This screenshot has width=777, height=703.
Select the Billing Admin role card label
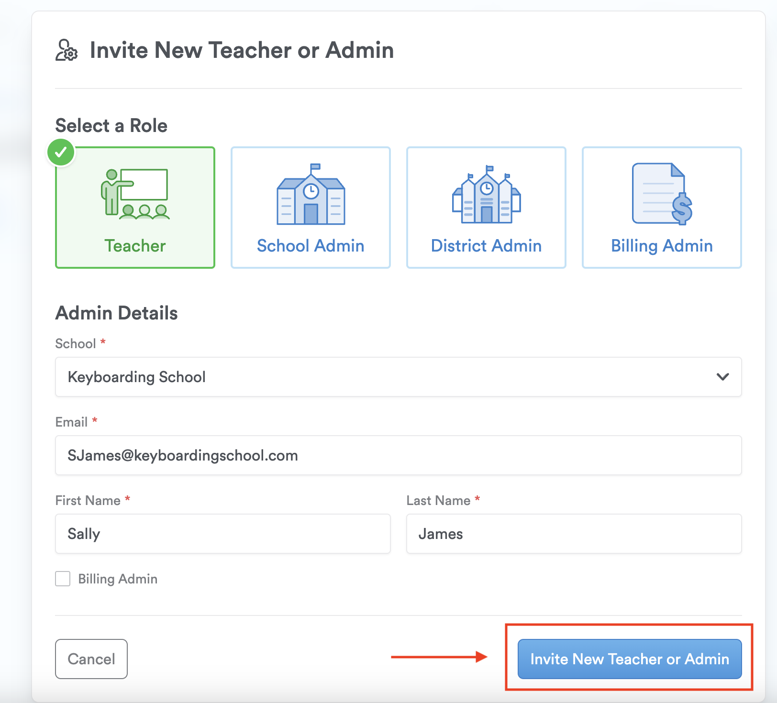coord(662,246)
